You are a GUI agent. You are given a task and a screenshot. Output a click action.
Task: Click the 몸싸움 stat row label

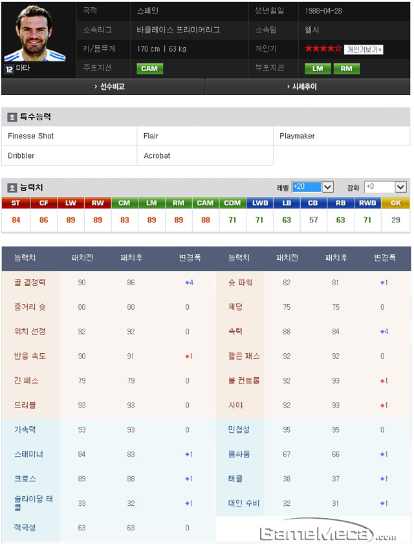coord(239,454)
